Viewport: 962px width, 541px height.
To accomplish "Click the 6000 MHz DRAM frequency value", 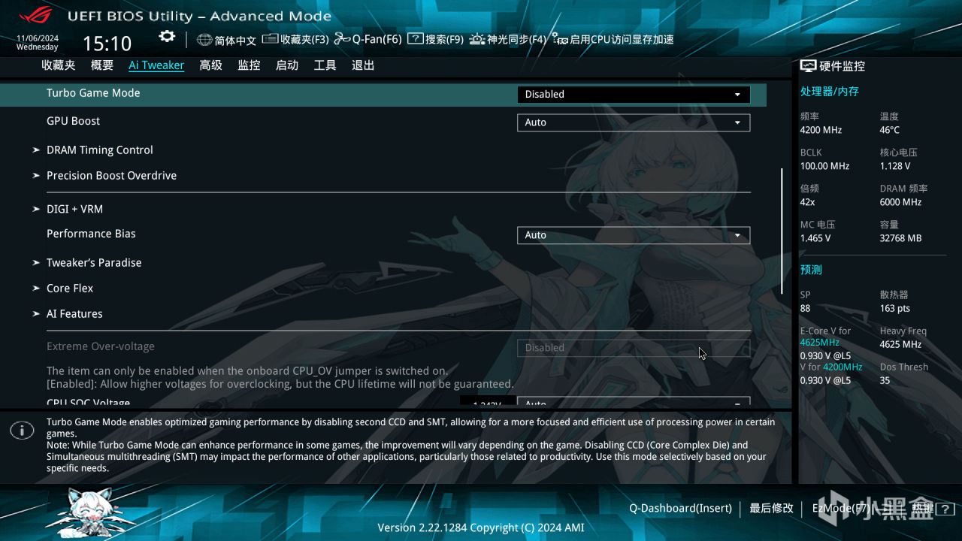I will [900, 202].
